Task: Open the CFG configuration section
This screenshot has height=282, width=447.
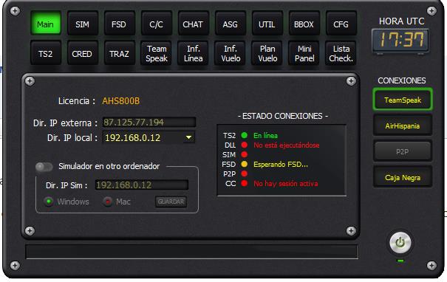Action: coord(341,24)
